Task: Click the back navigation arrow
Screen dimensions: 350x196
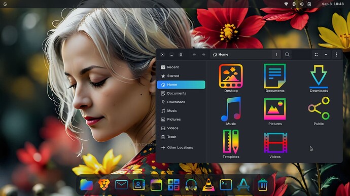Action: [x=194, y=54]
